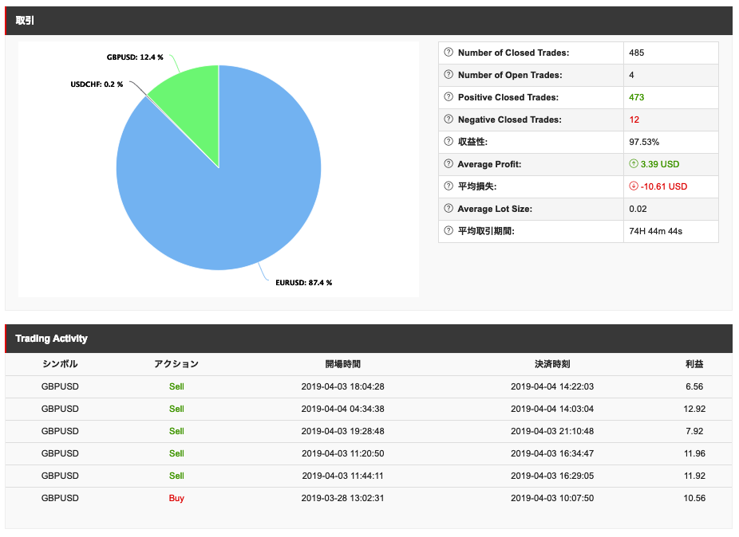The image size is (739, 537).
Task: Click the Buy action in the last row
Action: pyautogui.click(x=176, y=498)
